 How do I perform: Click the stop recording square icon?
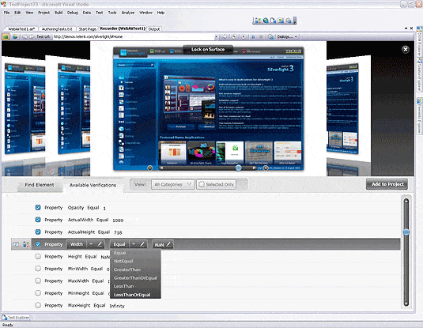pyautogui.click(x=261, y=36)
